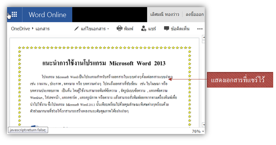Click the pencil edit icon
Screen dimensions: 276x145
(x=77, y=29)
